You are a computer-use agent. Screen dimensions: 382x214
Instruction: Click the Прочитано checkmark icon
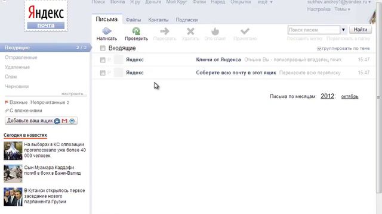coord(245,31)
